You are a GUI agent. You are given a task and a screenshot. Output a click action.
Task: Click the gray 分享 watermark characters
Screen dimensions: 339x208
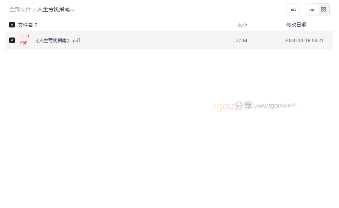coord(244,106)
